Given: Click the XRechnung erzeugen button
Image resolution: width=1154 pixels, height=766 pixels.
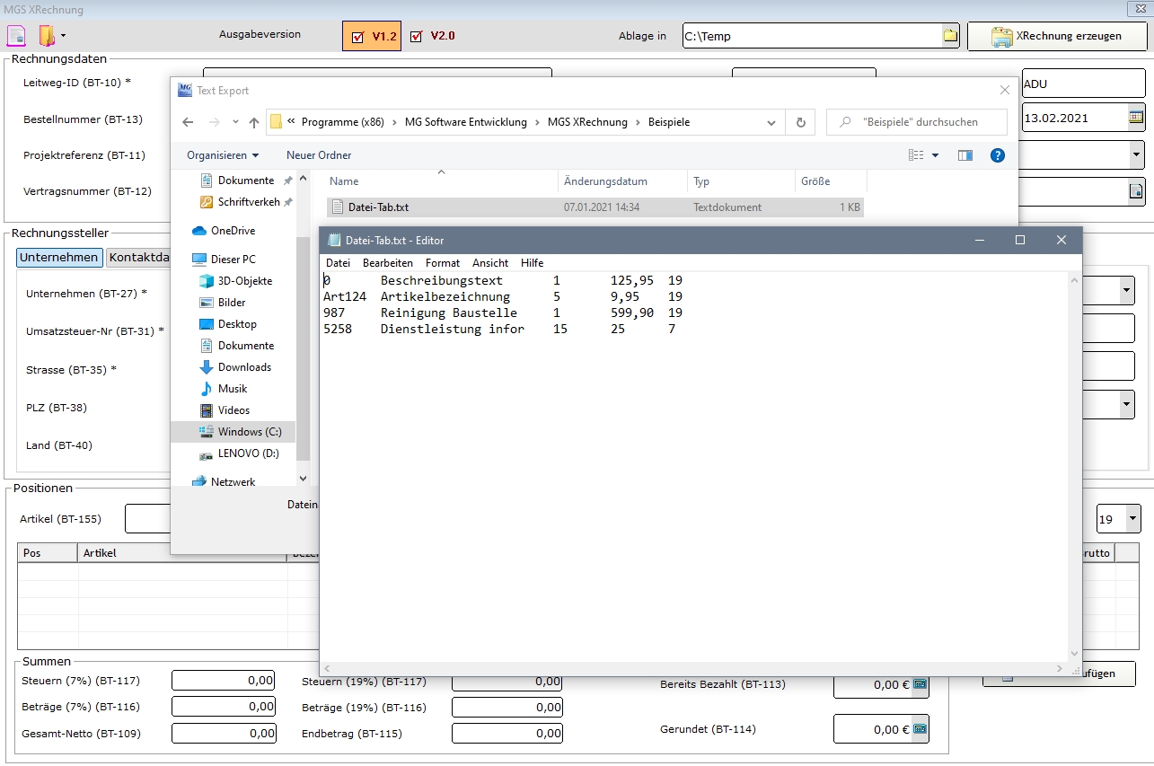Looking at the screenshot, I should [1057, 37].
